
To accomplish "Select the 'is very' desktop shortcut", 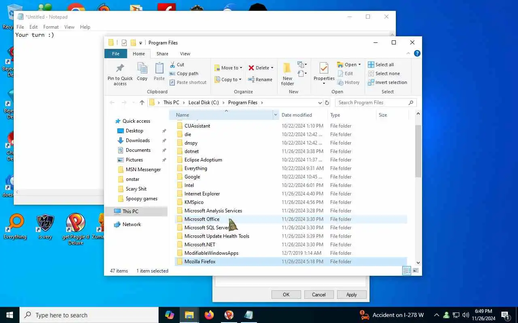I will [x=45, y=227].
